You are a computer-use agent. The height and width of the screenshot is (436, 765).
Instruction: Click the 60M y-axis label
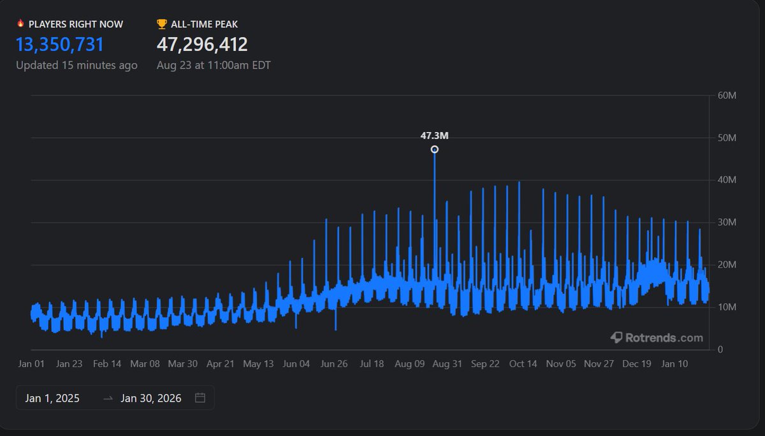click(727, 96)
